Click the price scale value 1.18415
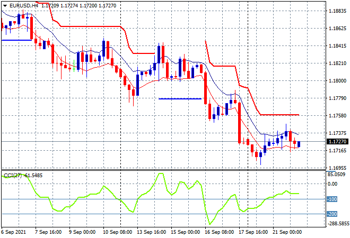Image resolution: width=350 pixels, height=238 pixels. [x=338, y=46]
